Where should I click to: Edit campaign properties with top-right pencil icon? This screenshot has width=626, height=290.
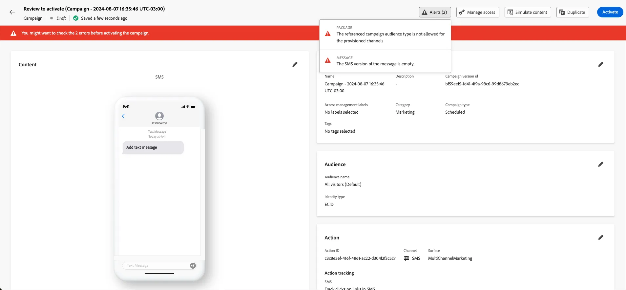pos(600,64)
